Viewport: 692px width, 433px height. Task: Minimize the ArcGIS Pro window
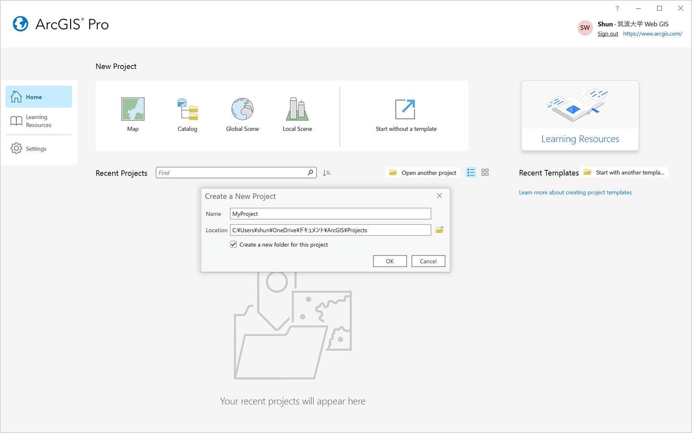tap(638, 8)
